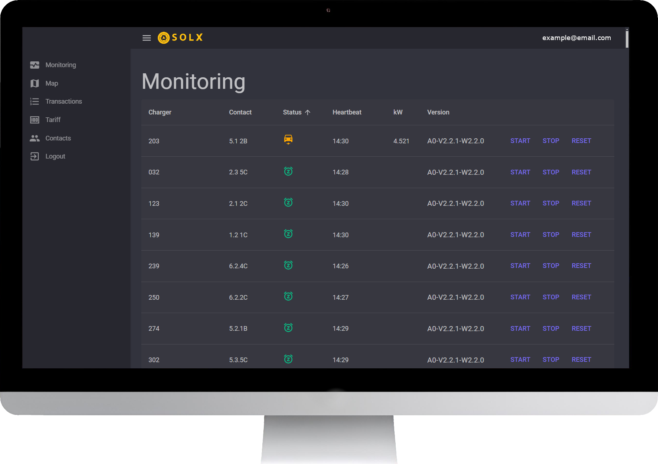Sort table by kW column
Image resolution: width=658 pixels, height=464 pixels.
(398, 112)
